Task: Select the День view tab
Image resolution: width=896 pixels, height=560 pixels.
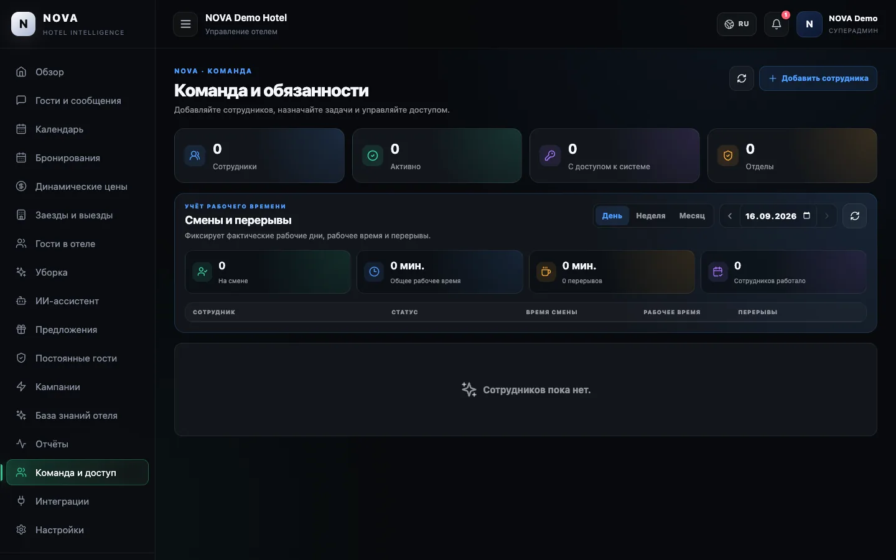Action: point(612,216)
